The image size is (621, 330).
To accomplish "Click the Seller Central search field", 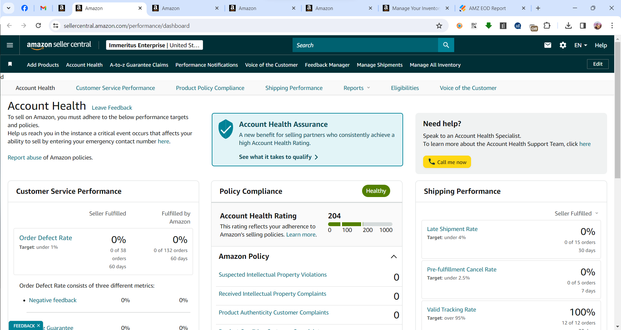I will [x=365, y=45].
